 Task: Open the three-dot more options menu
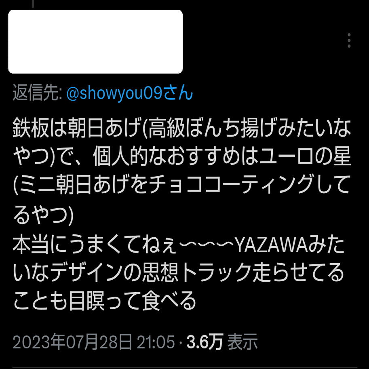(349, 40)
